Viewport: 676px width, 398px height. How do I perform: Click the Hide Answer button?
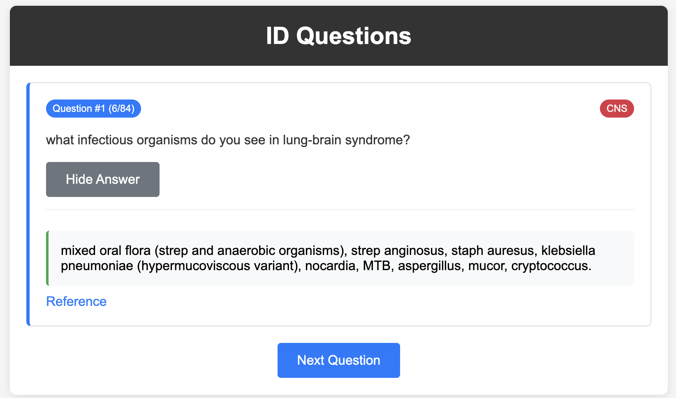[103, 179]
